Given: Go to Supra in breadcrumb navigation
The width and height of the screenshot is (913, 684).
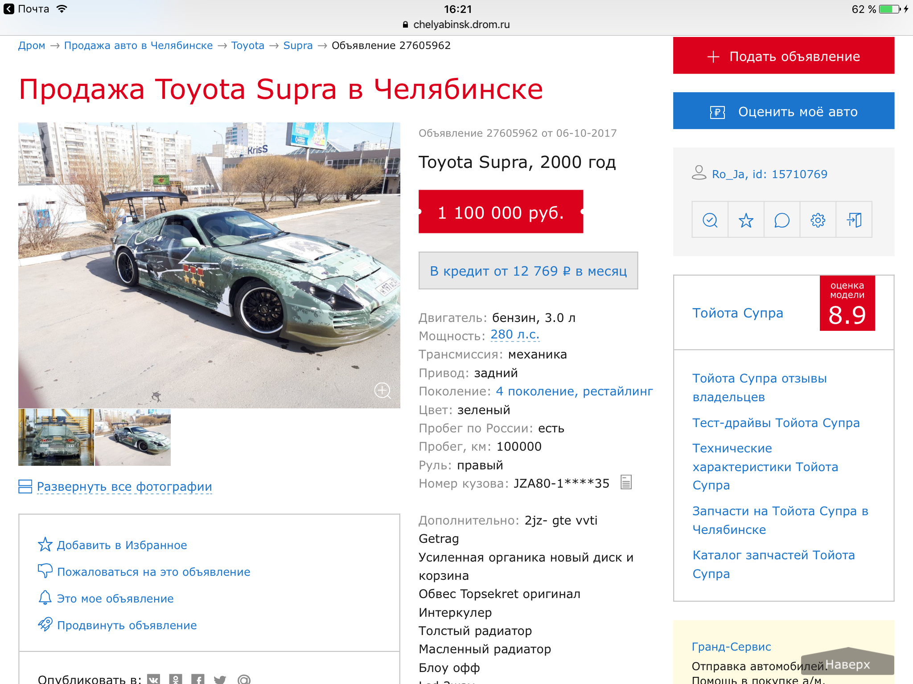Looking at the screenshot, I should click(298, 45).
